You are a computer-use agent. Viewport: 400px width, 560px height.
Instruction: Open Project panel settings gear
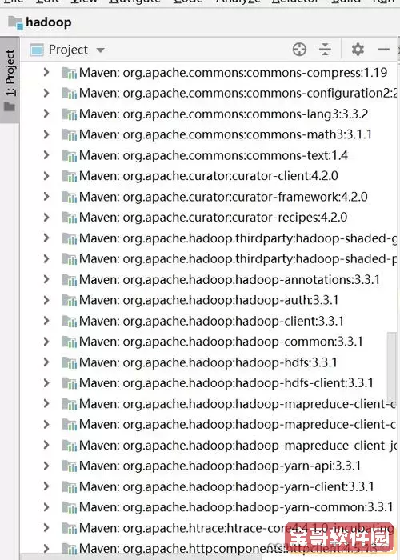tap(358, 50)
